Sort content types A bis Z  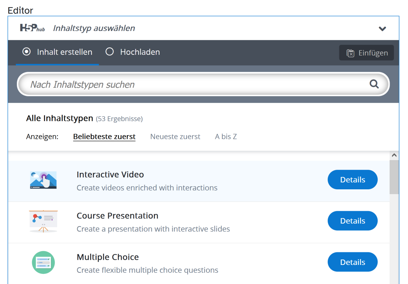coord(226,137)
